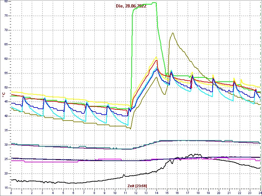
Task: Click hour 17 on the time axis
Action: click(x=188, y=193)
